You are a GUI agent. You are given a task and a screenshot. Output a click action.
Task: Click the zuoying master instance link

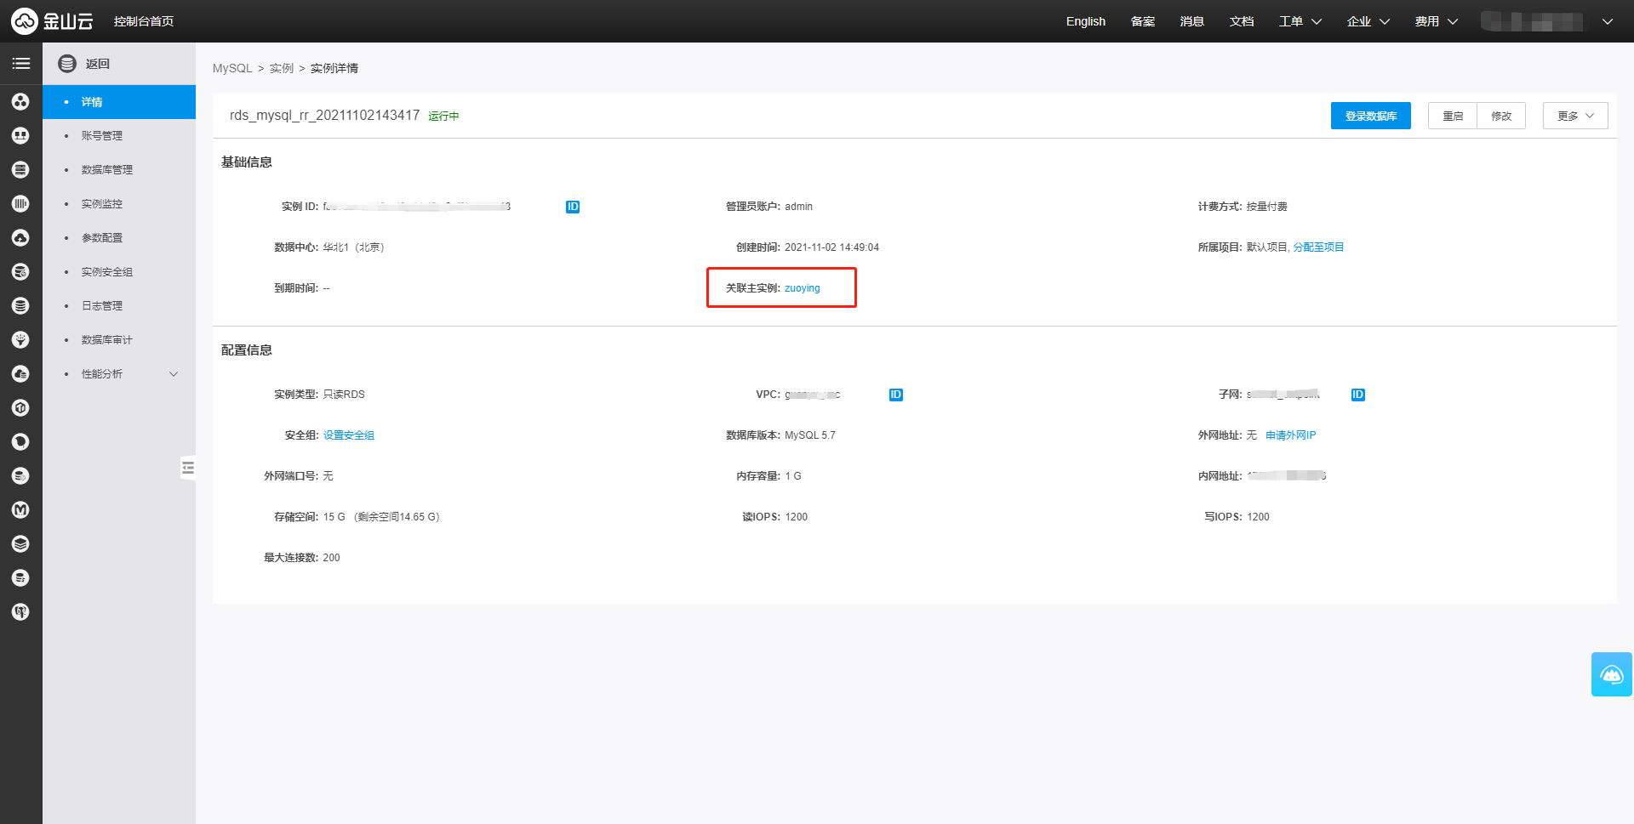tap(802, 288)
